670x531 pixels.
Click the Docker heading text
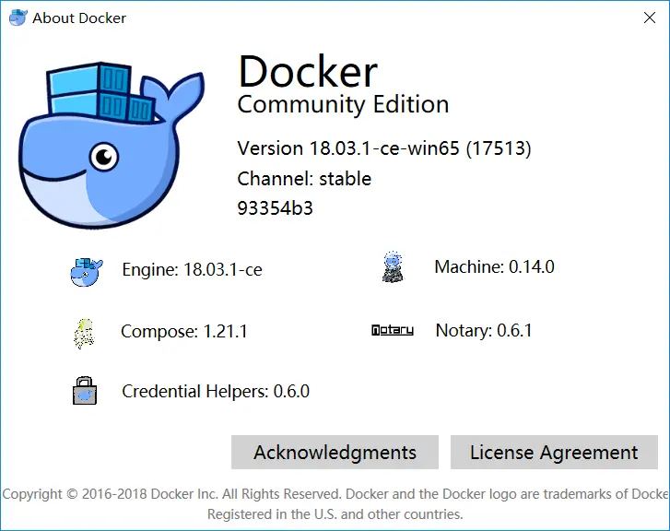[308, 71]
